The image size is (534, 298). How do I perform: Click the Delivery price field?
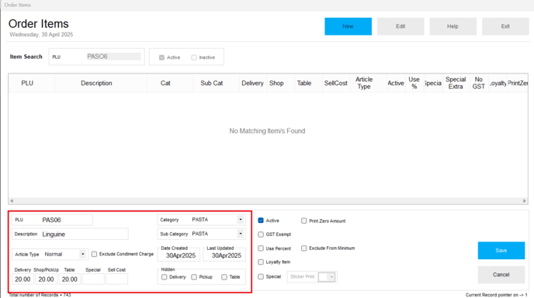(23, 279)
